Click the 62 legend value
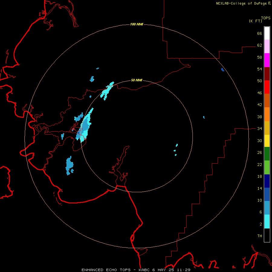The image size is (272, 272). [260, 45]
